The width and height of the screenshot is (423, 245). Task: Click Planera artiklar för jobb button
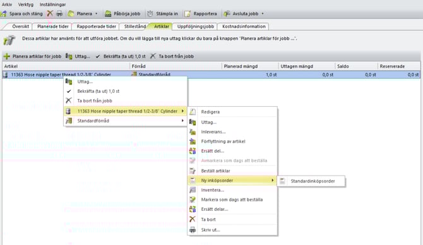click(x=32, y=56)
